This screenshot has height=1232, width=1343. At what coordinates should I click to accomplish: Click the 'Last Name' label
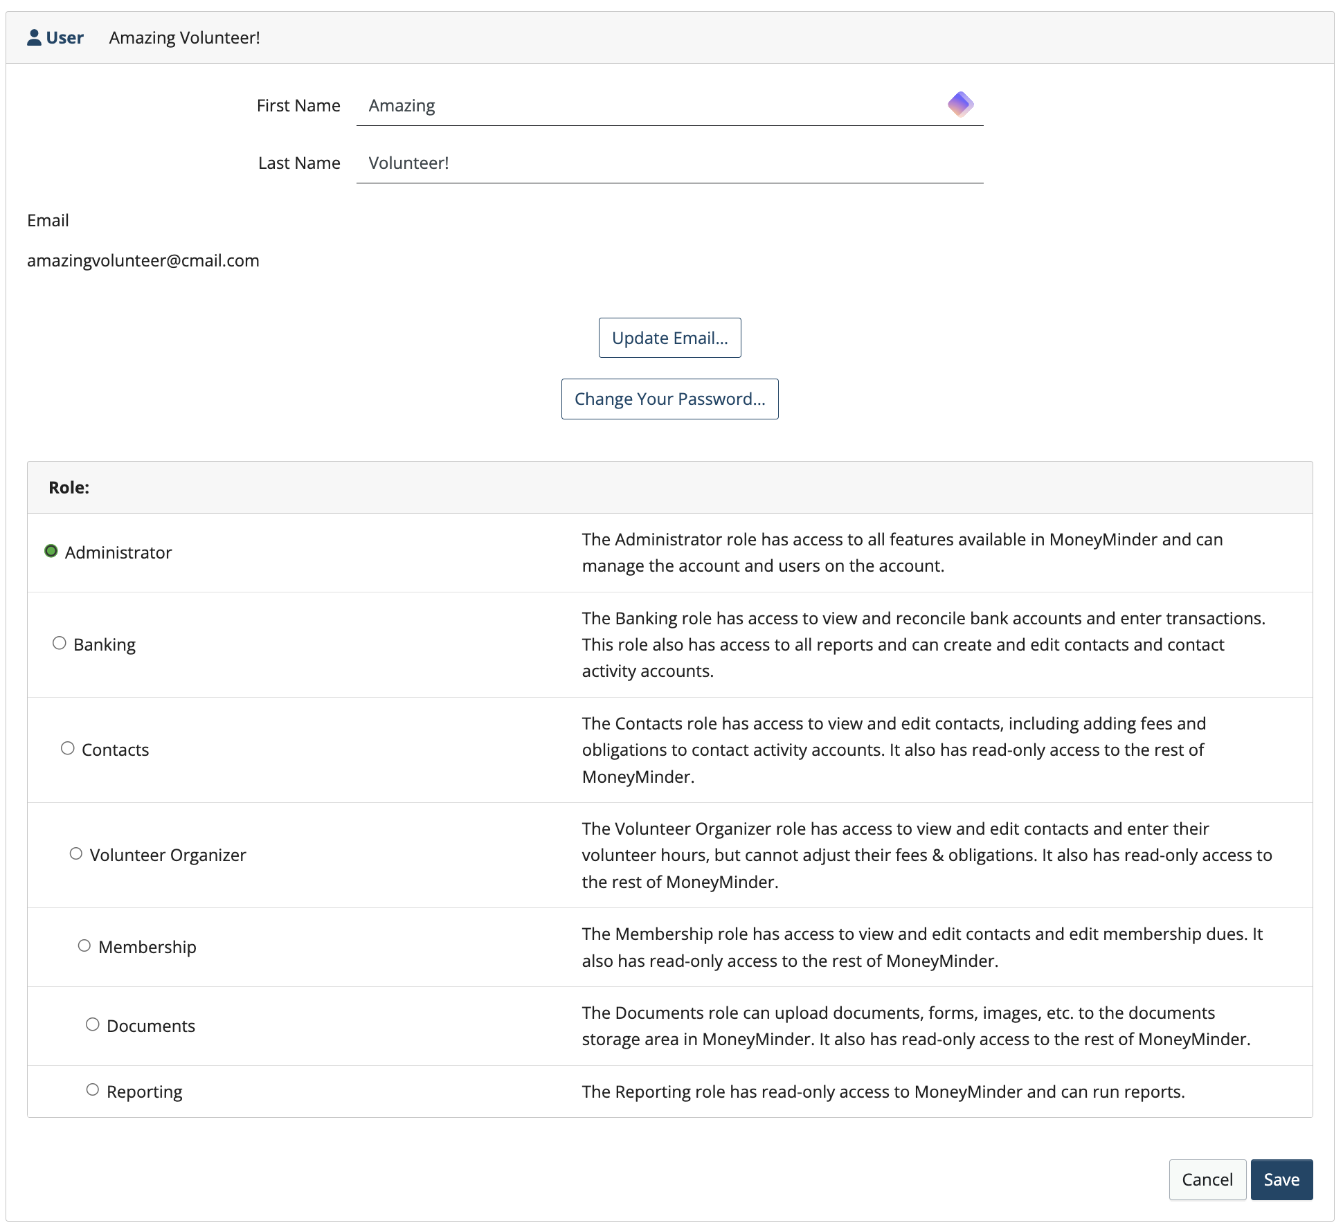click(299, 163)
